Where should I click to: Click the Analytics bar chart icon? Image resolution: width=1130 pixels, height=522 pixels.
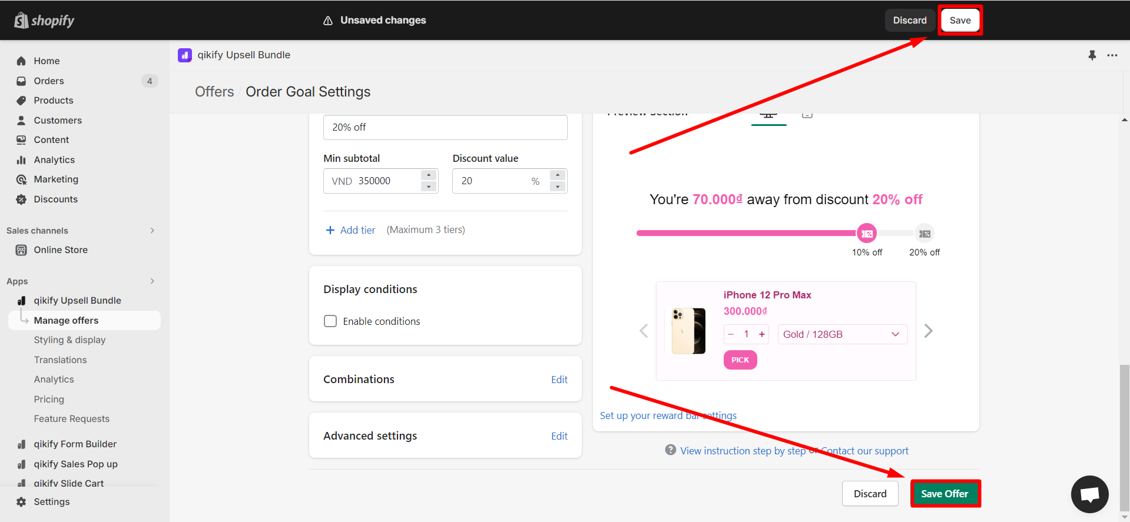pyautogui.click(x=21, y=160)
